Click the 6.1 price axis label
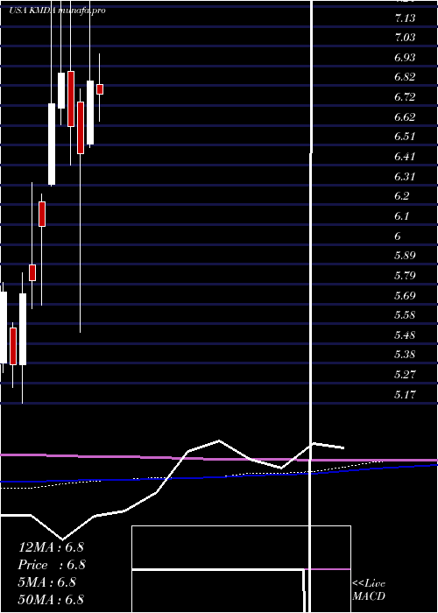This screenshot has height=613, width=438. click(402, 215)
